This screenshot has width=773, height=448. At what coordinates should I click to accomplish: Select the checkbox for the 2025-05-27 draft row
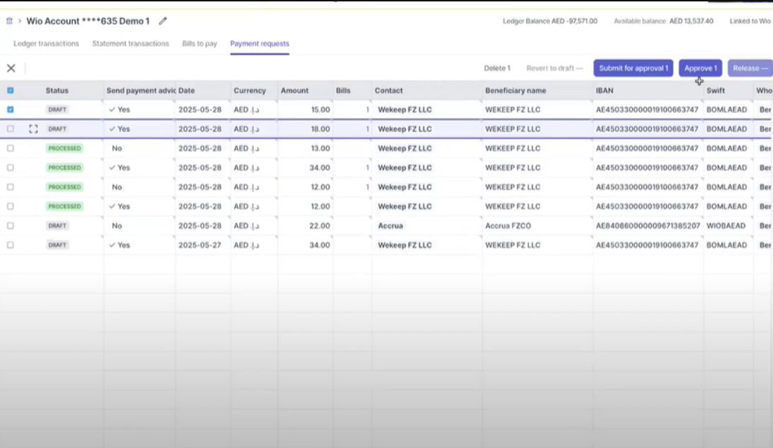click(11, 245)
